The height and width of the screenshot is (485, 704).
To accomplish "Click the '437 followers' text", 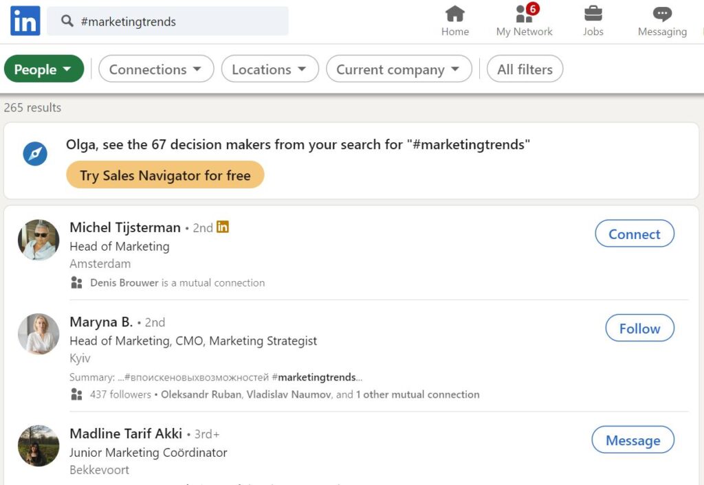I will pyautogui.click(x=120, y=394).
